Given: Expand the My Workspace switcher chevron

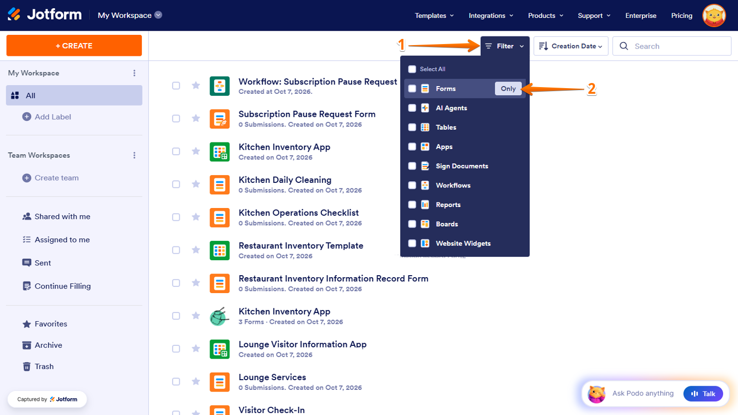Looking at the screenshot, I should tap(158, 15).
